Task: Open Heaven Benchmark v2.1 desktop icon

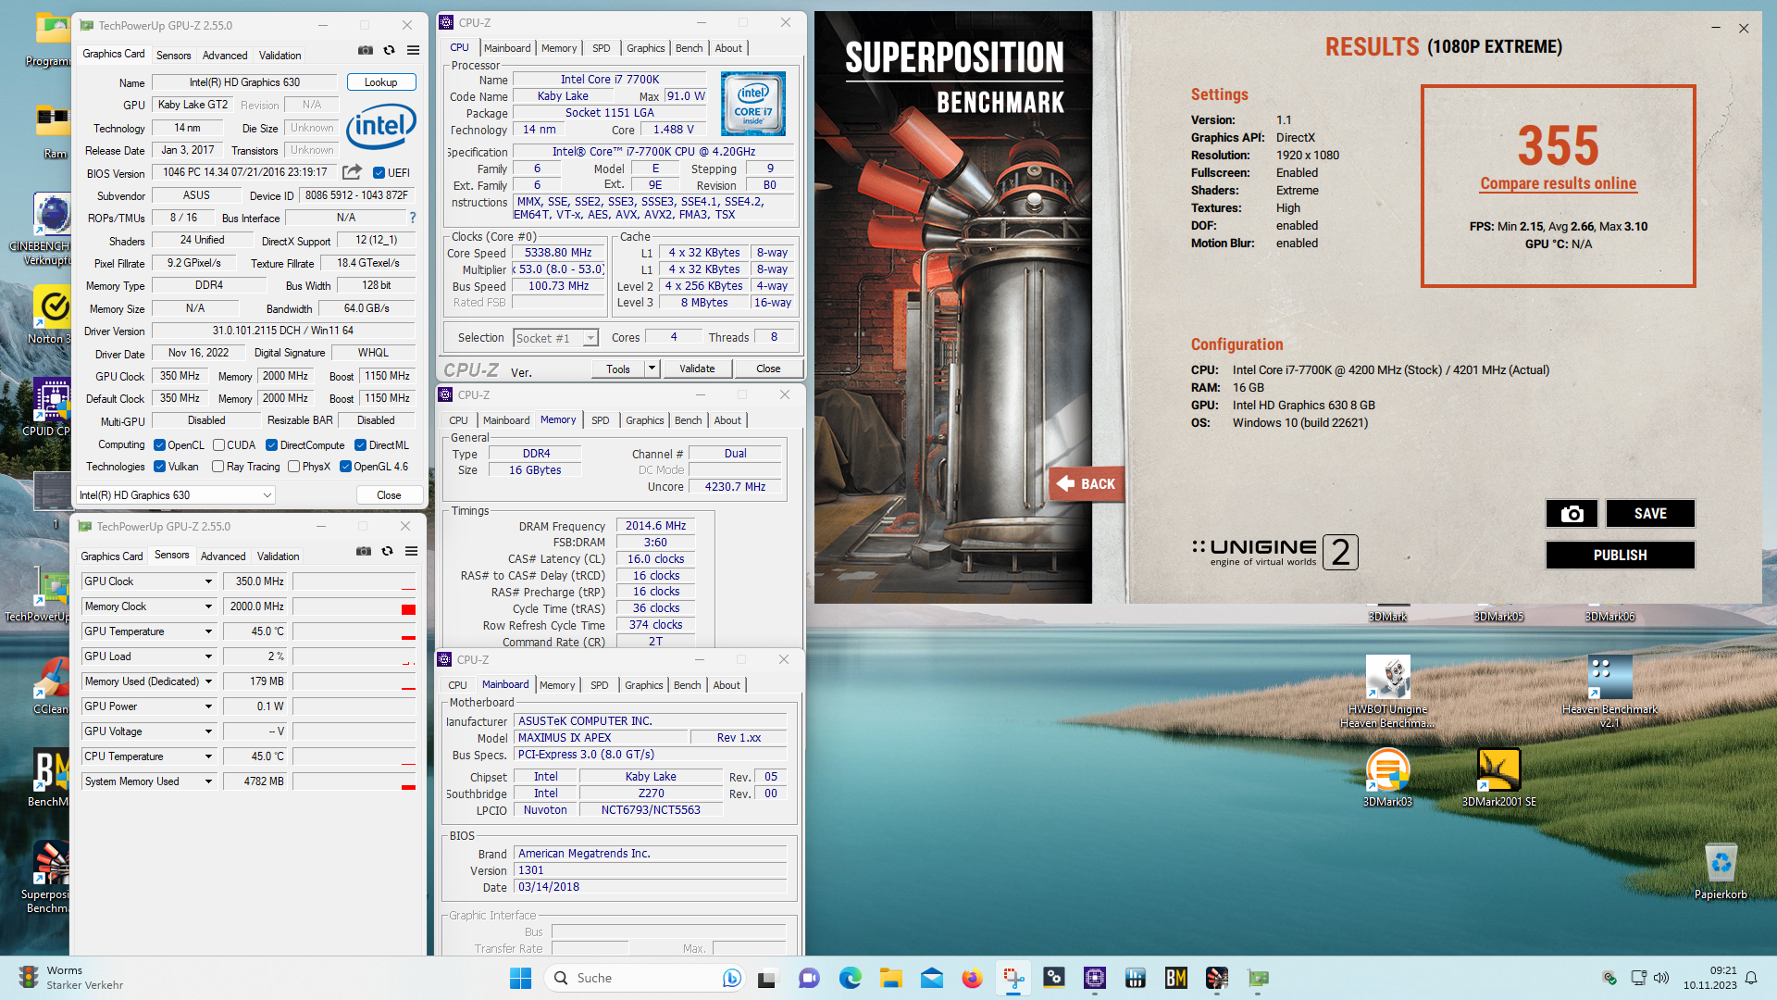Action: (x=1609, y=691)
